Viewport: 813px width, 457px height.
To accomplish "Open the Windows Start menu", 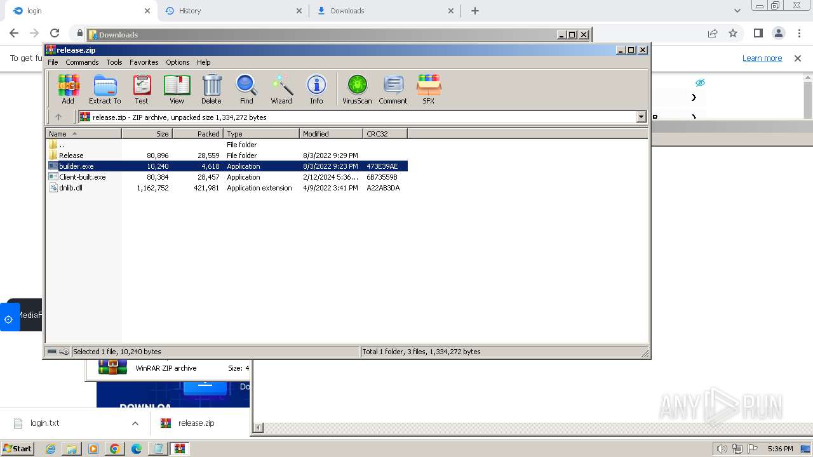I will 17,449.
